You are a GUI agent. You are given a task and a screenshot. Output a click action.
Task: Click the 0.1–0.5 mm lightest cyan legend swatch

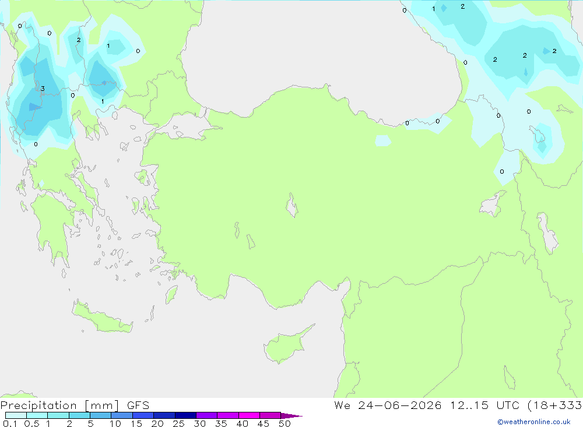[16, 415]
